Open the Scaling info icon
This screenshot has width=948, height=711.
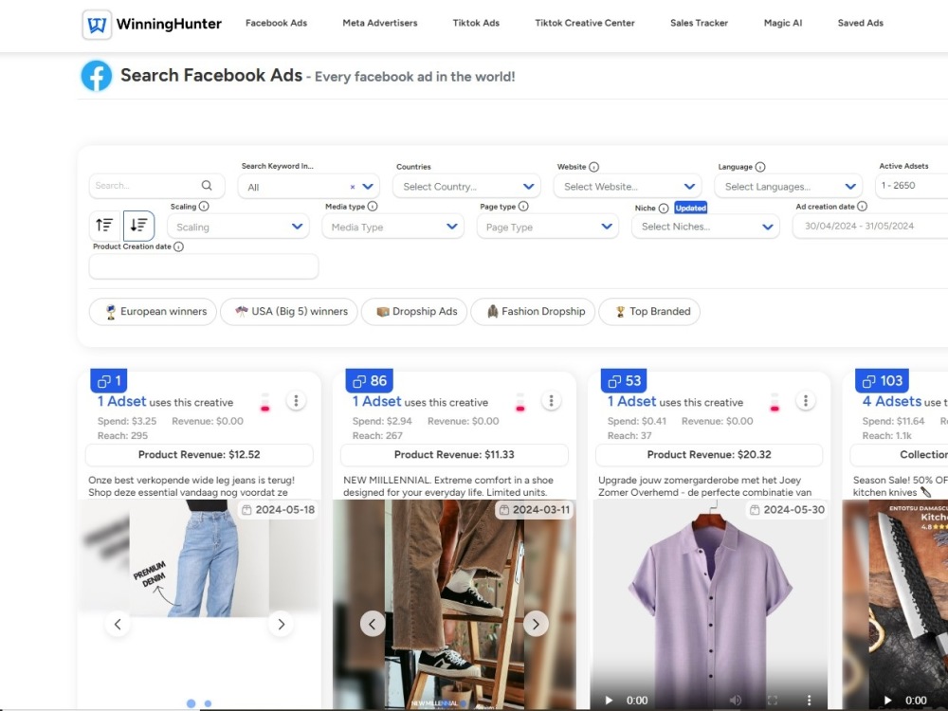click(204, 206)
